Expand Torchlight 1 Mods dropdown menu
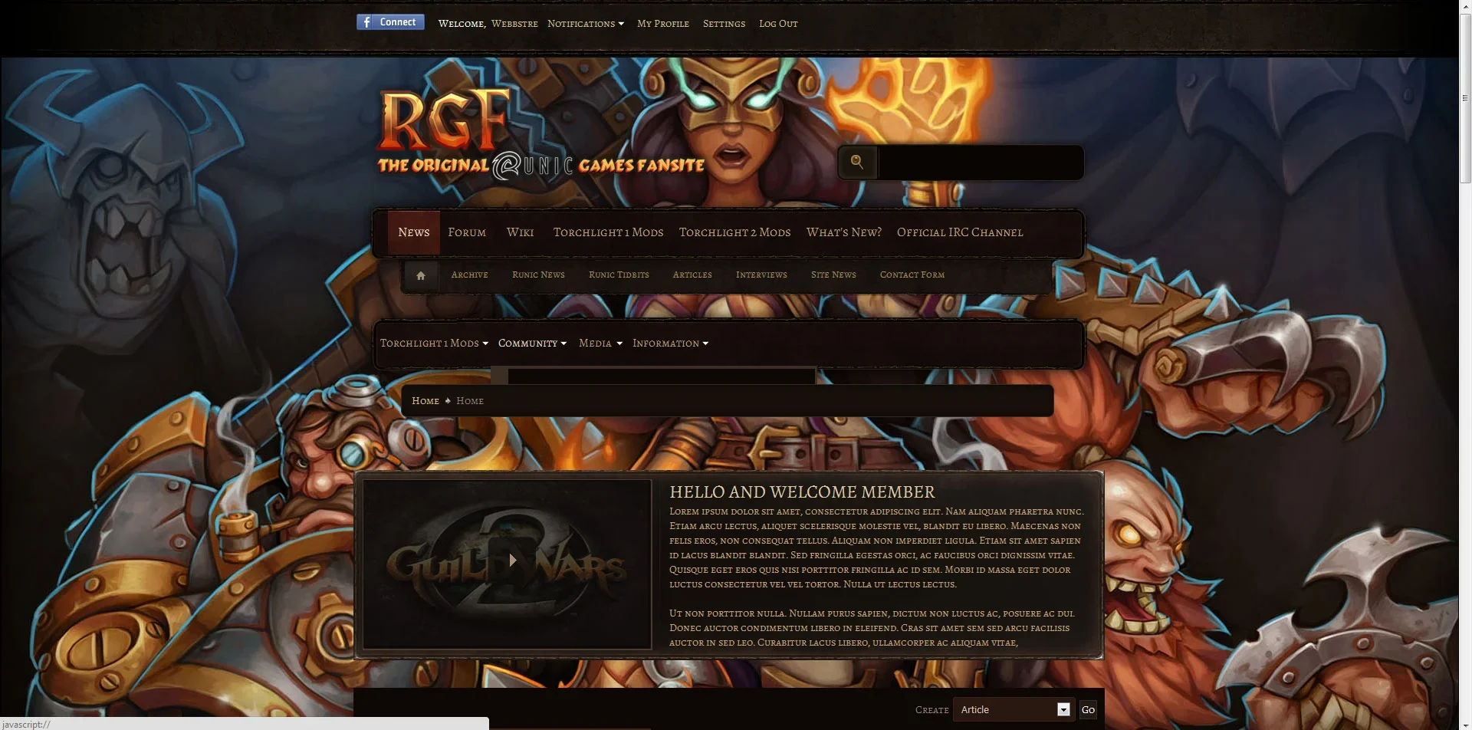This screenshot has height=730, width=1472. pos(434,344)
